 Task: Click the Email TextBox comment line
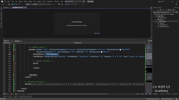[x=43, y=61]
